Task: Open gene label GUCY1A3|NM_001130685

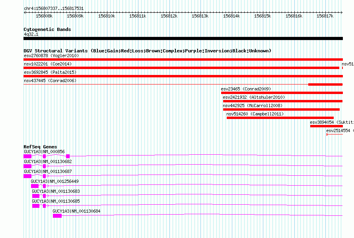Action: (x=56, y=201)
